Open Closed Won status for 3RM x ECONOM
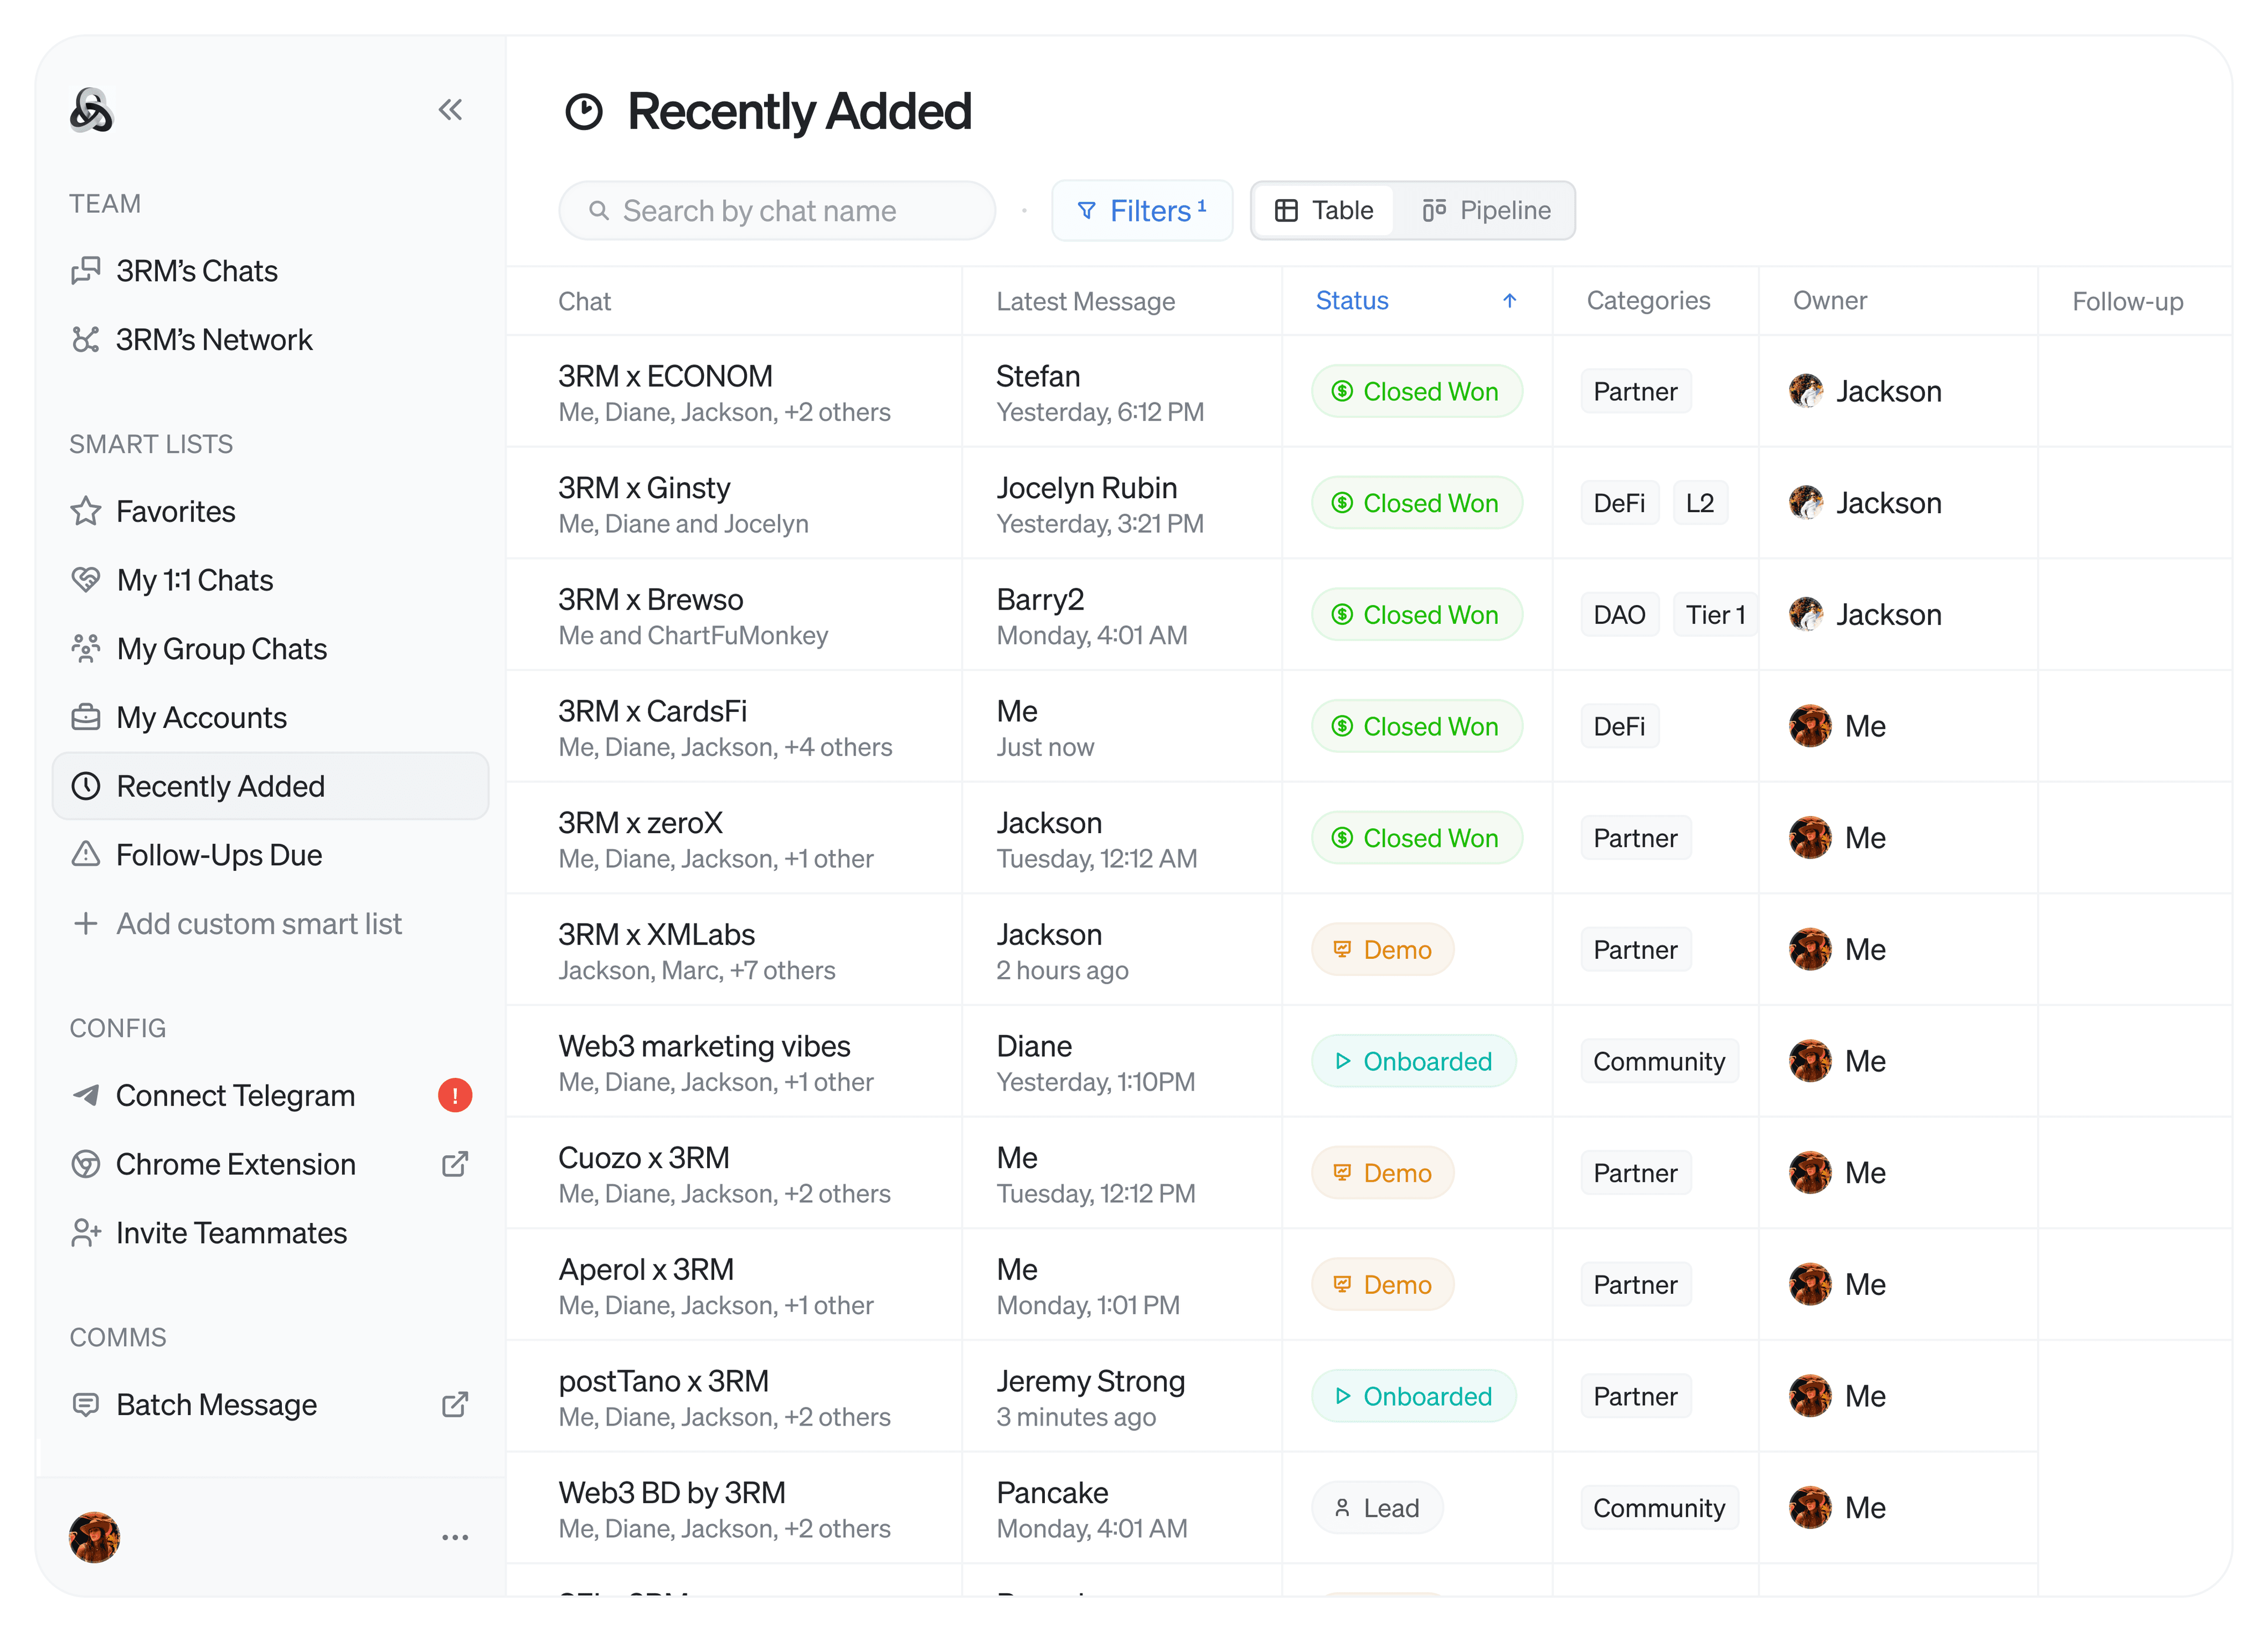The width and height of the screenshot is (2268, 1632). tap(1416, 391)
